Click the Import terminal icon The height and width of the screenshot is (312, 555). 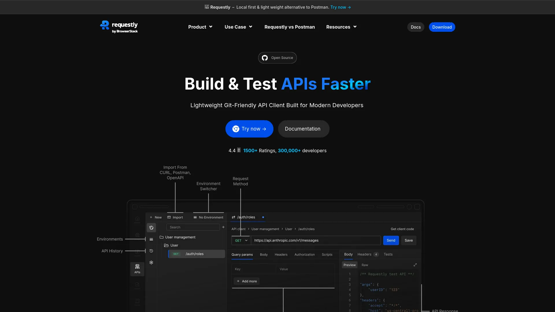[x=169, y=217]
